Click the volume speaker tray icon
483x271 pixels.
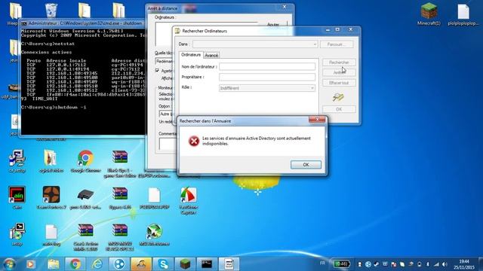(445, 264)
